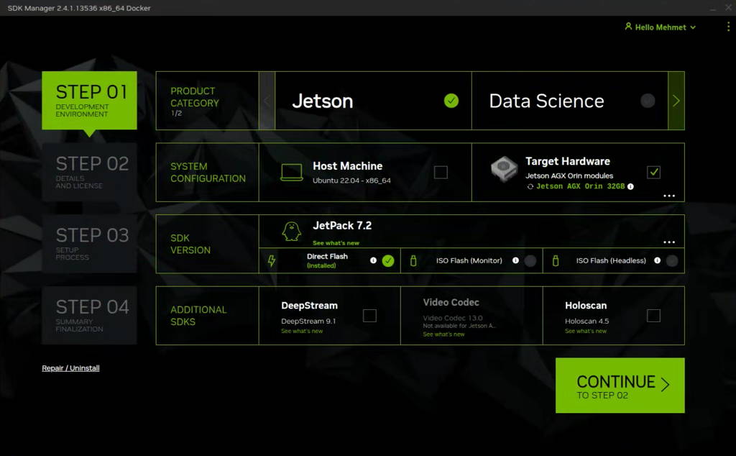Select ISO Flash (Monitor) radio option
The image size is (736, 456).
click(530, 260)
